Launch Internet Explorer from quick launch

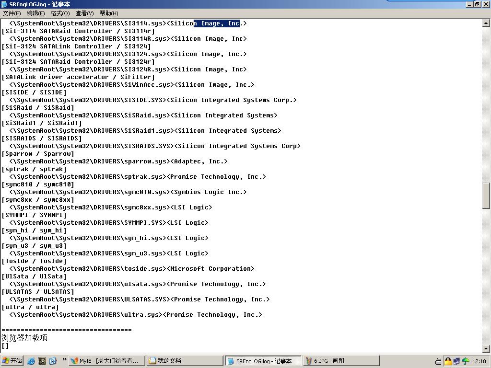(x=31, y=361)
